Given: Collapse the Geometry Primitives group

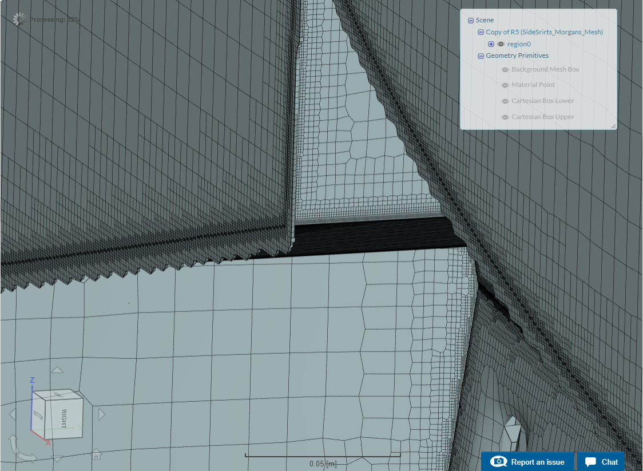Looking at the screenshot, I should coord(481,56).
